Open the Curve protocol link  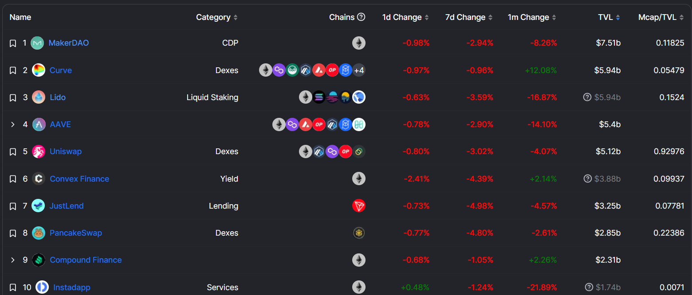tap(61, 70)
